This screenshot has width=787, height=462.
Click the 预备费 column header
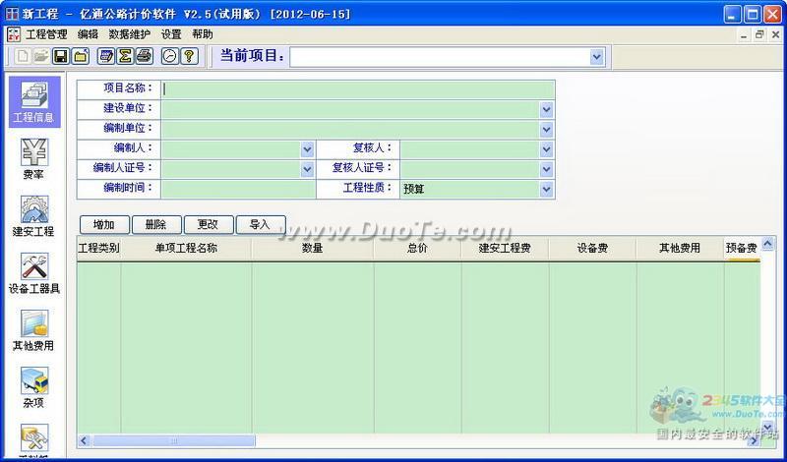pos(742,249)
